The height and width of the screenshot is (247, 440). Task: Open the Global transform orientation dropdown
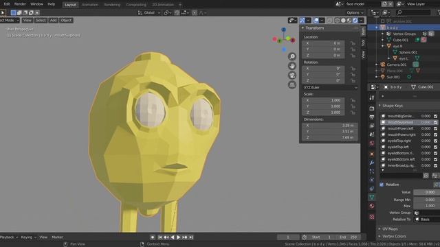pyautogui.click(x=149, y=12)
